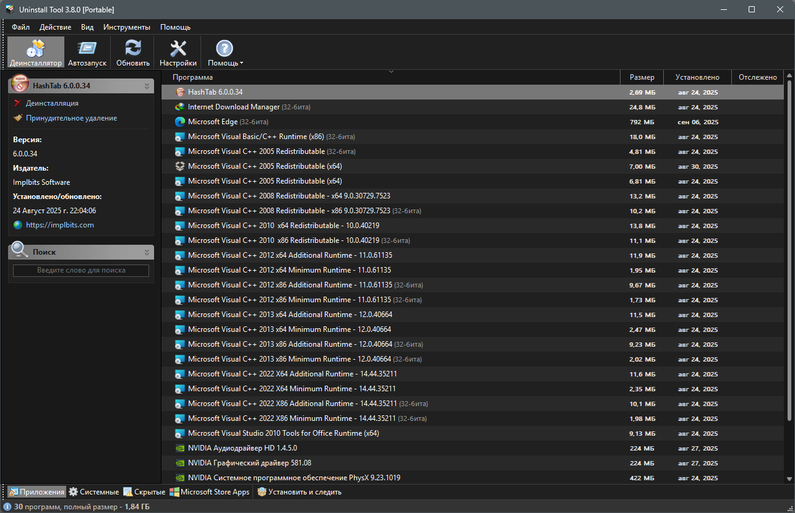
Task: Click the сен 06, 2025 date cell
Action: [698, 122]
